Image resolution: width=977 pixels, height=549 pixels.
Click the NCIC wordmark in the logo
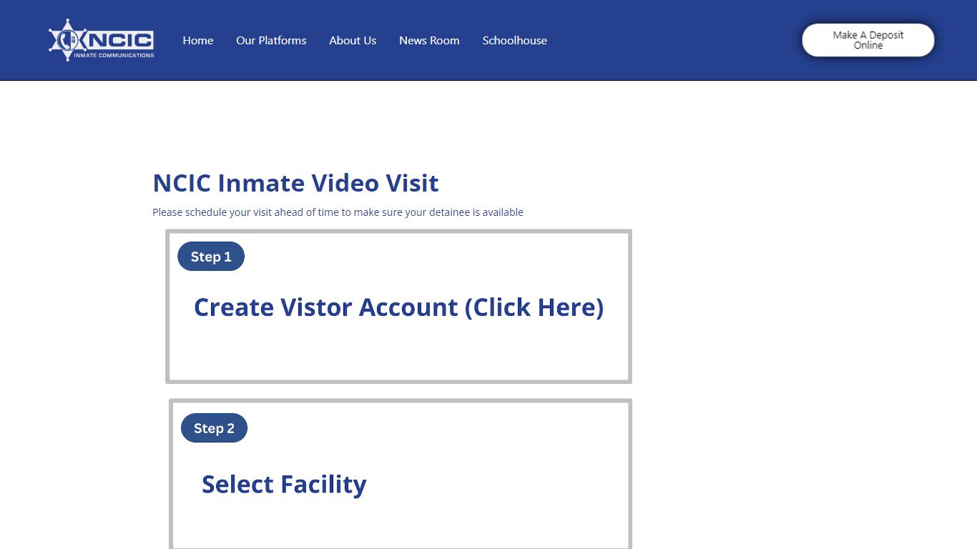120,39
